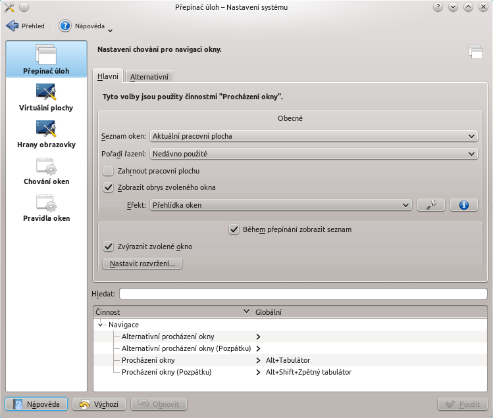
Task: Toggle Zobrazit obrys zvoleného okna
Action: tap(108, 187)
